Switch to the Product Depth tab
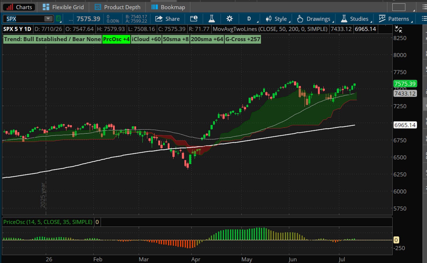 coord(118,7)
